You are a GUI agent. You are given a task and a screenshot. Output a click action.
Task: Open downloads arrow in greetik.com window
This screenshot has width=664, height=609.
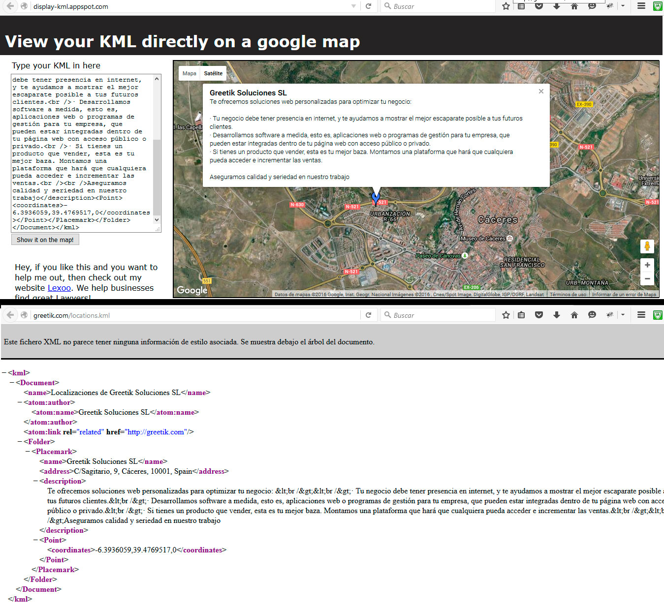point(557,315)
